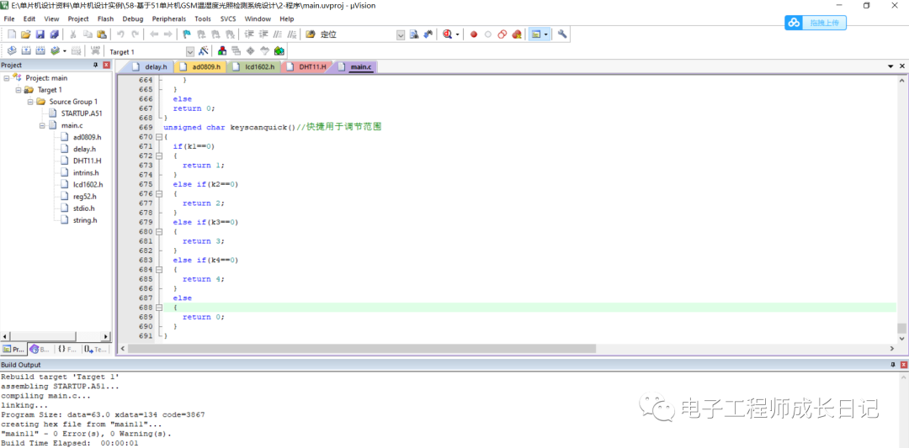
Task: Open the 定位 search box dropdown arrow
Action: pyautogui.click(x=401, y=35)
